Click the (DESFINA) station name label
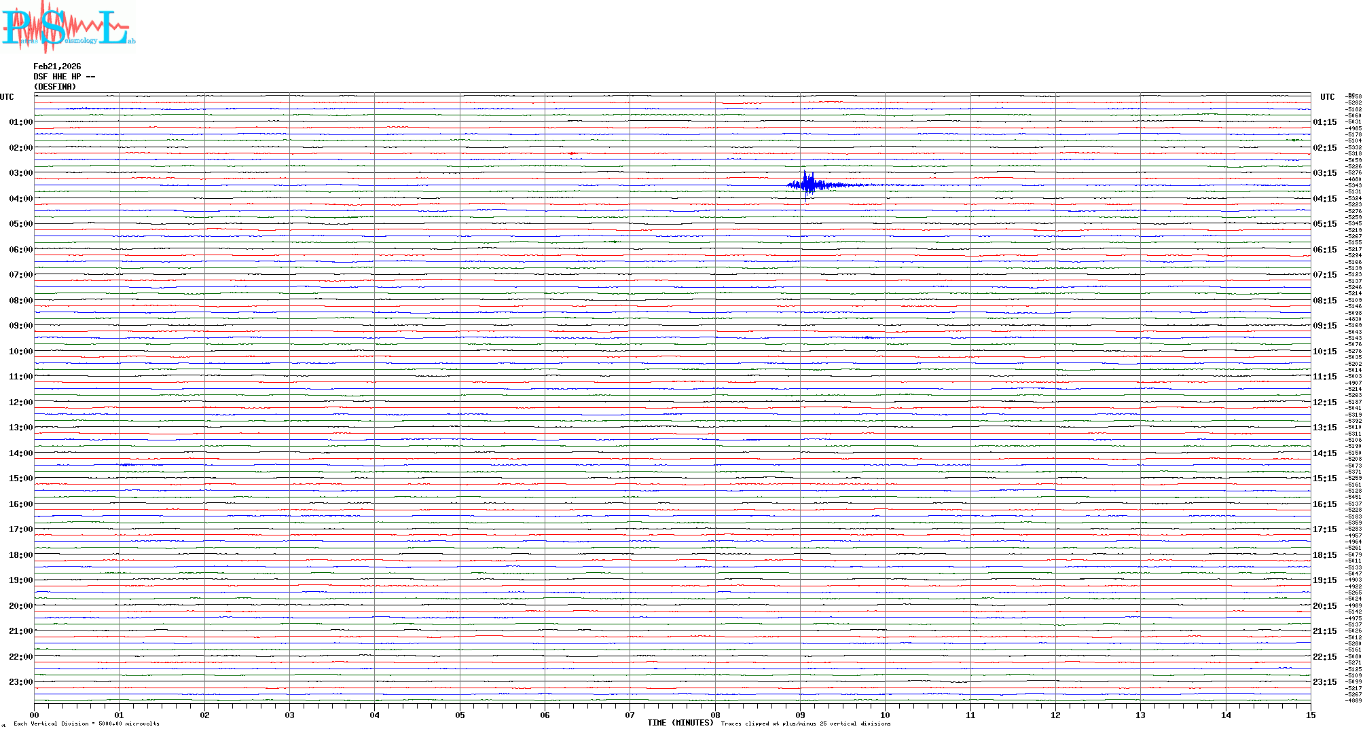The height and width of the screenshot is (733, 1365). 55,87
